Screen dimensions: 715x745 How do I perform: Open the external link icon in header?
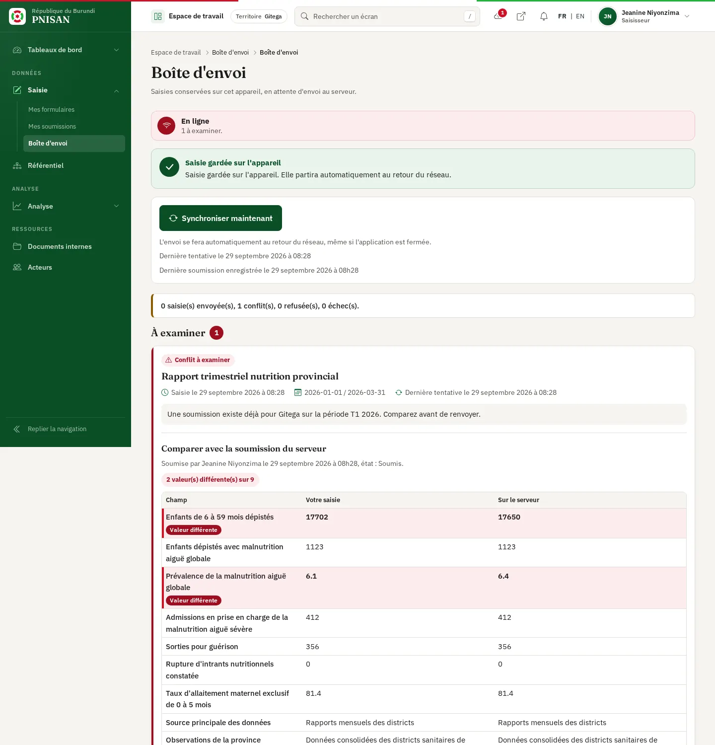pos(521,16)
